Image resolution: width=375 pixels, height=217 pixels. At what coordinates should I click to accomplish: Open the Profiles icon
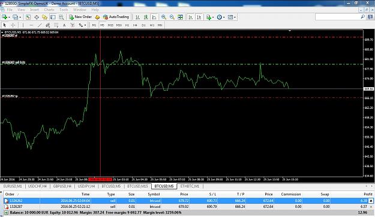(x=15, y=17)
